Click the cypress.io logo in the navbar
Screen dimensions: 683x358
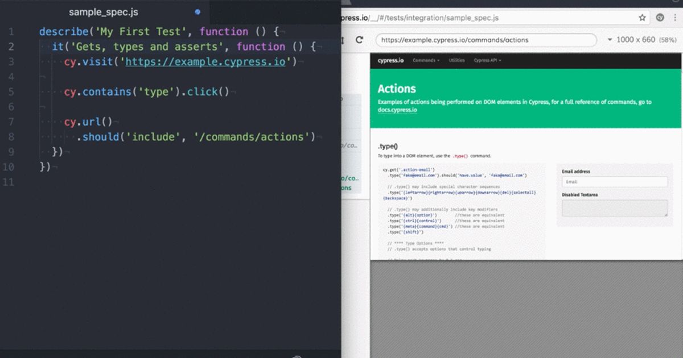[x=390, y=60]
